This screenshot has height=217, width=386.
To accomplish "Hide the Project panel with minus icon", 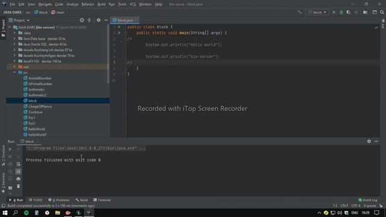I will [x=106, y=20].
